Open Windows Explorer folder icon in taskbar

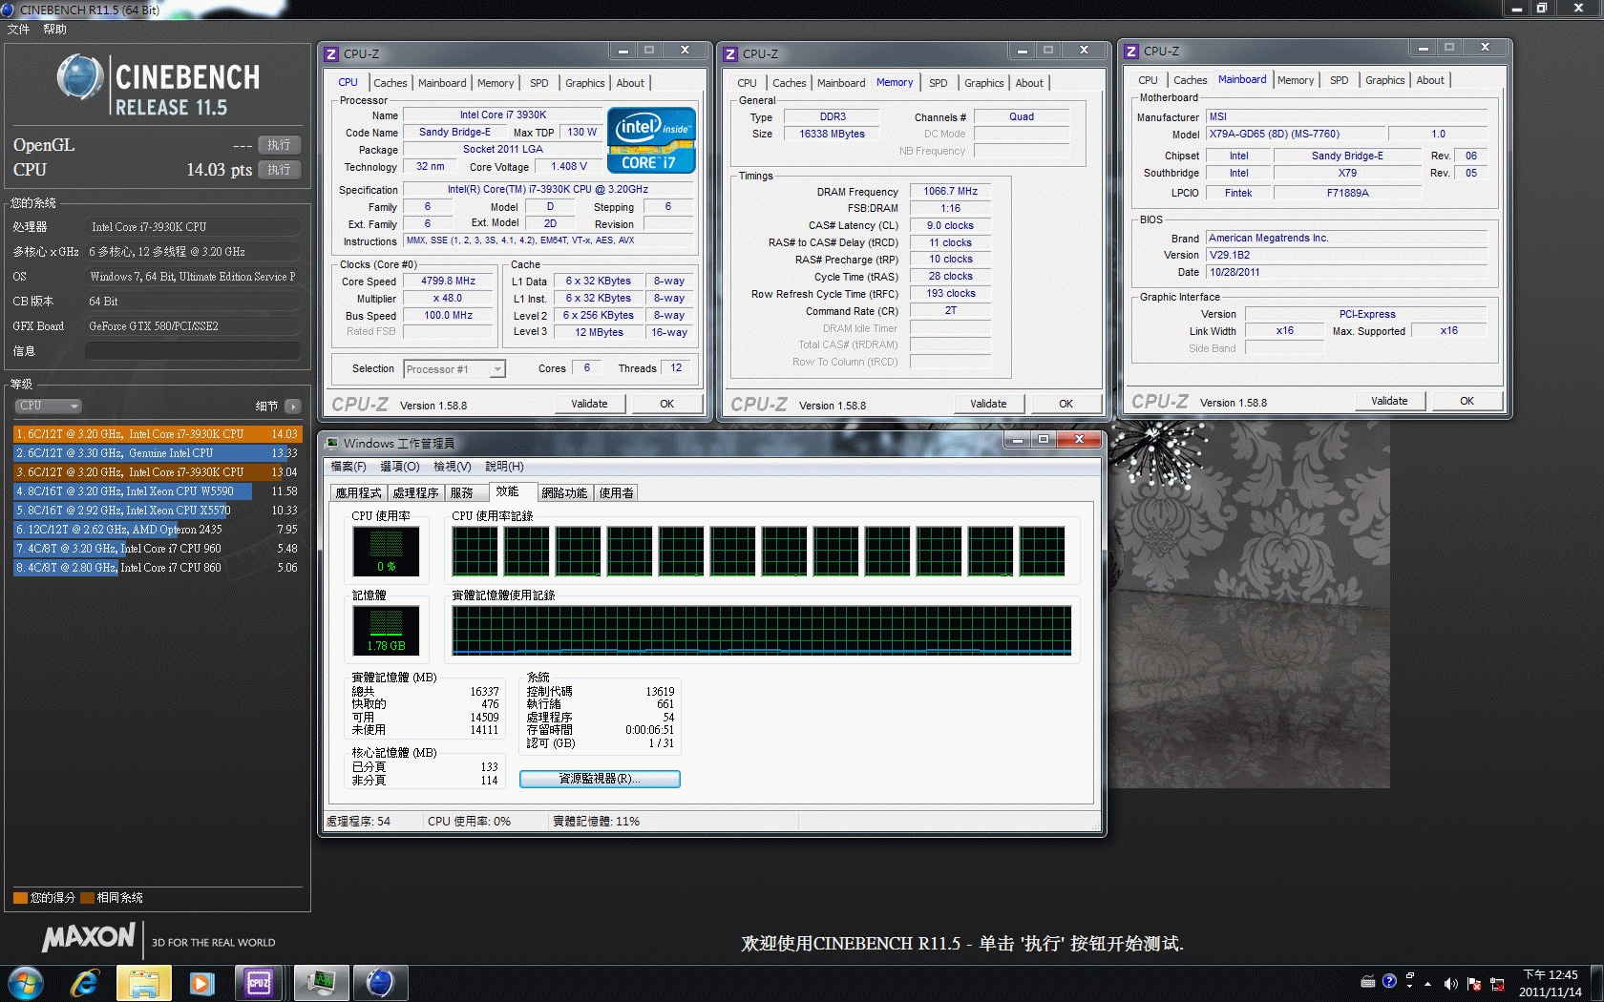(x=143, y=983)
